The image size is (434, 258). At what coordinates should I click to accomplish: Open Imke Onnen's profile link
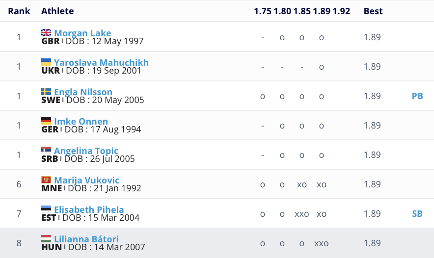(81, 122)
